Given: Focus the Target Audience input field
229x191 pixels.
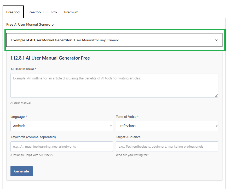Looking at the screenshot, I should pos(167,147).
